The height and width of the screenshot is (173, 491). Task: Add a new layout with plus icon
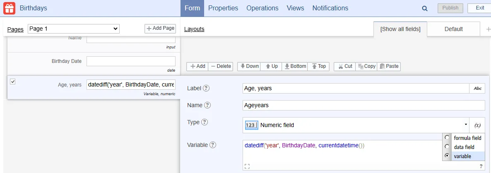point(487,29)
